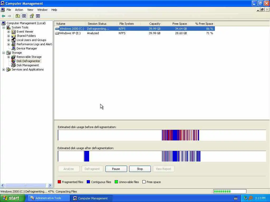
Task: Click the tree pane scrollbar left arrow
Action: [2, 185]
